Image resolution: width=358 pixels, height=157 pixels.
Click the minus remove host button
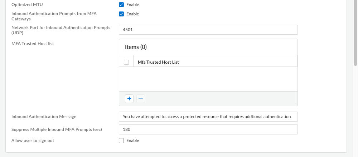pyautogui.click(x=141, y=99)
